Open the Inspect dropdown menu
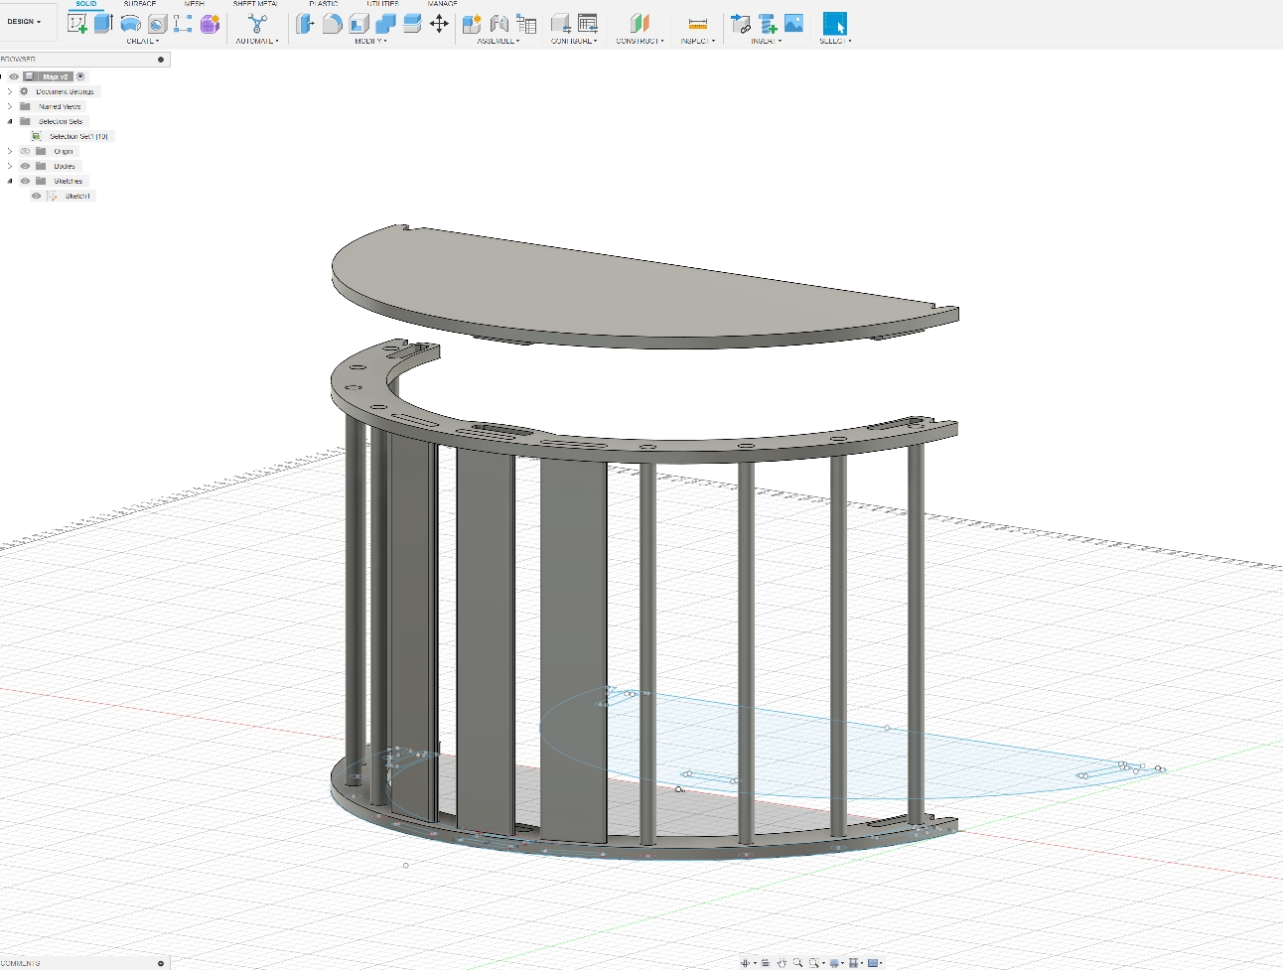1283x970 pixels. tap(698, 42)
